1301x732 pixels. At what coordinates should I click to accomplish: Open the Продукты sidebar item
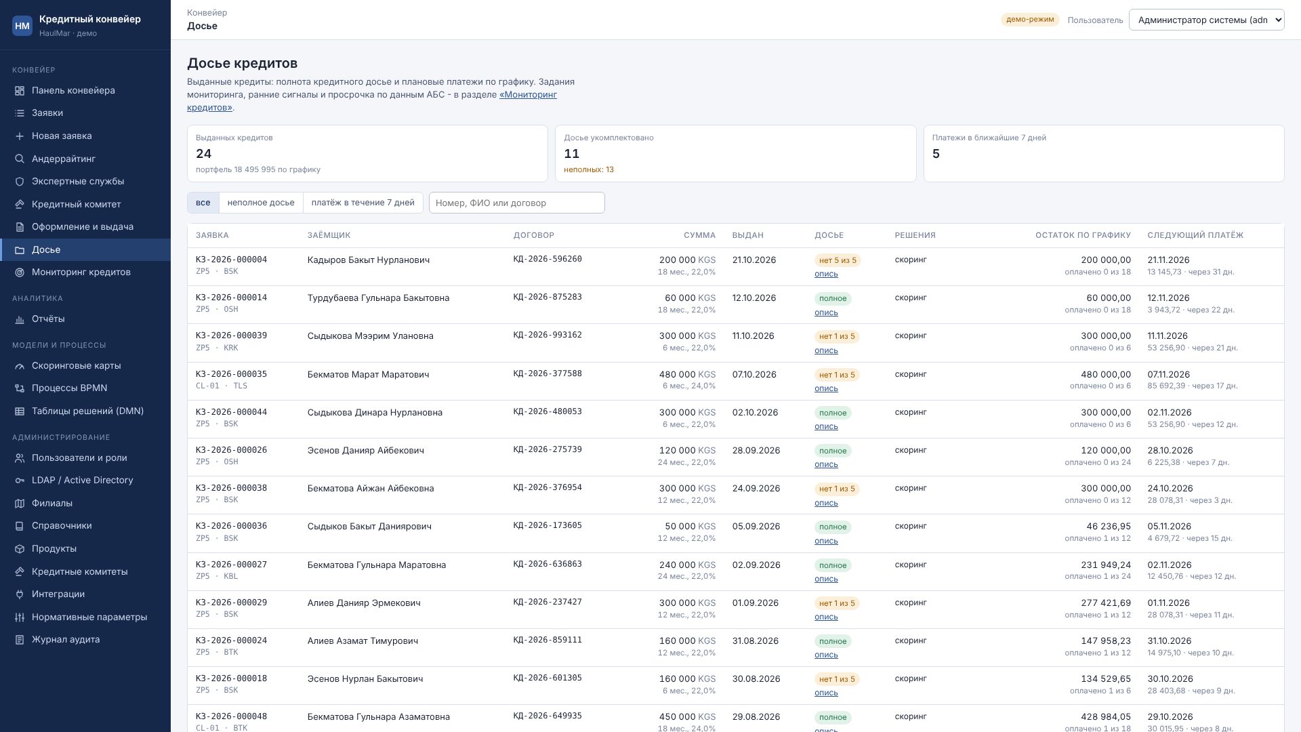coord(85,549)
